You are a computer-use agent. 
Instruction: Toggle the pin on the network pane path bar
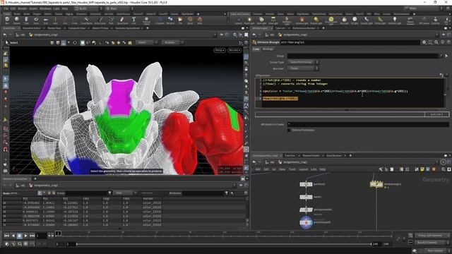tap(443, 162)
